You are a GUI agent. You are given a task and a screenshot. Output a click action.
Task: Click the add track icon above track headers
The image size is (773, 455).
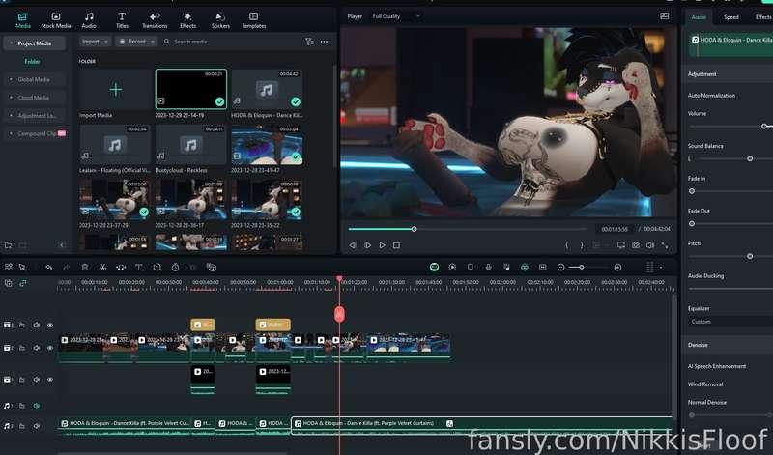(9, 283)
